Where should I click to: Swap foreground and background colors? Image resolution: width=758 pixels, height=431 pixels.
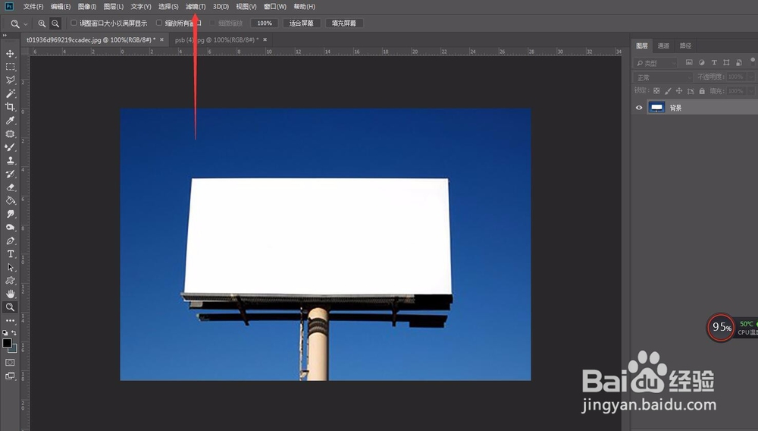(x=14, y=333)
